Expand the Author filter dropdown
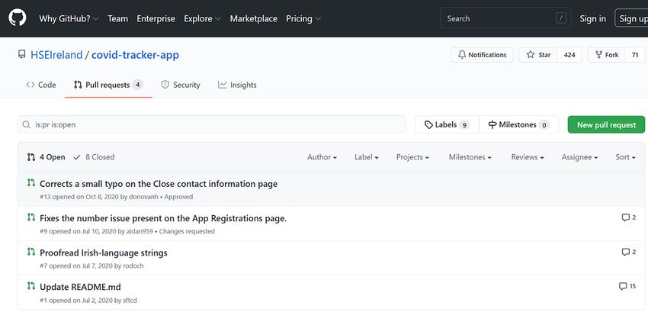This screenshot has width=648, height=312. tap(322, 157)
